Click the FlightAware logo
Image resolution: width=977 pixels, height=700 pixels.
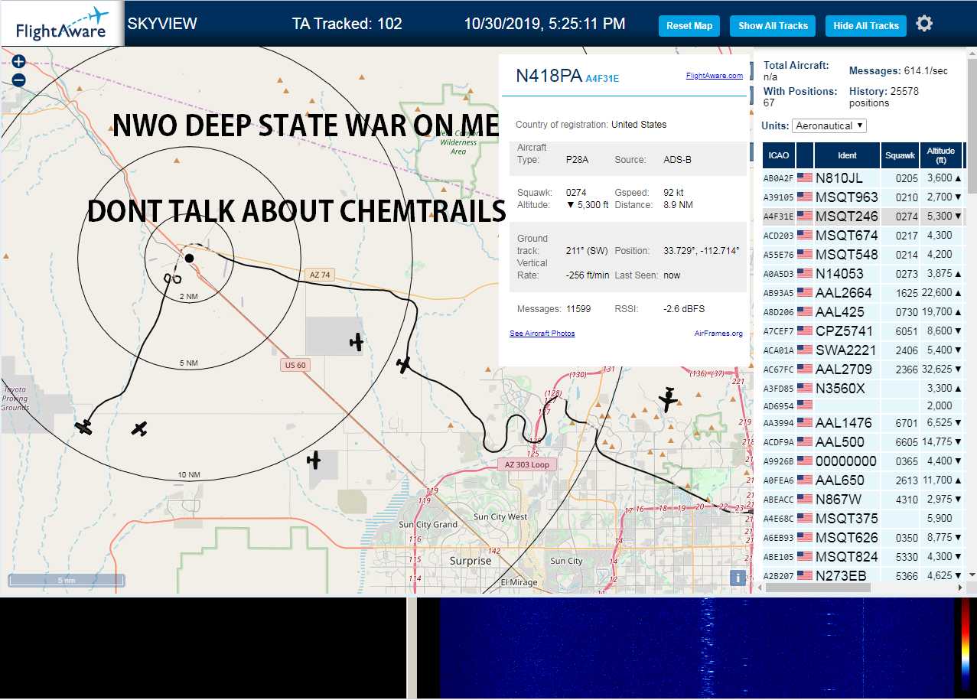[x=61, y=24]
